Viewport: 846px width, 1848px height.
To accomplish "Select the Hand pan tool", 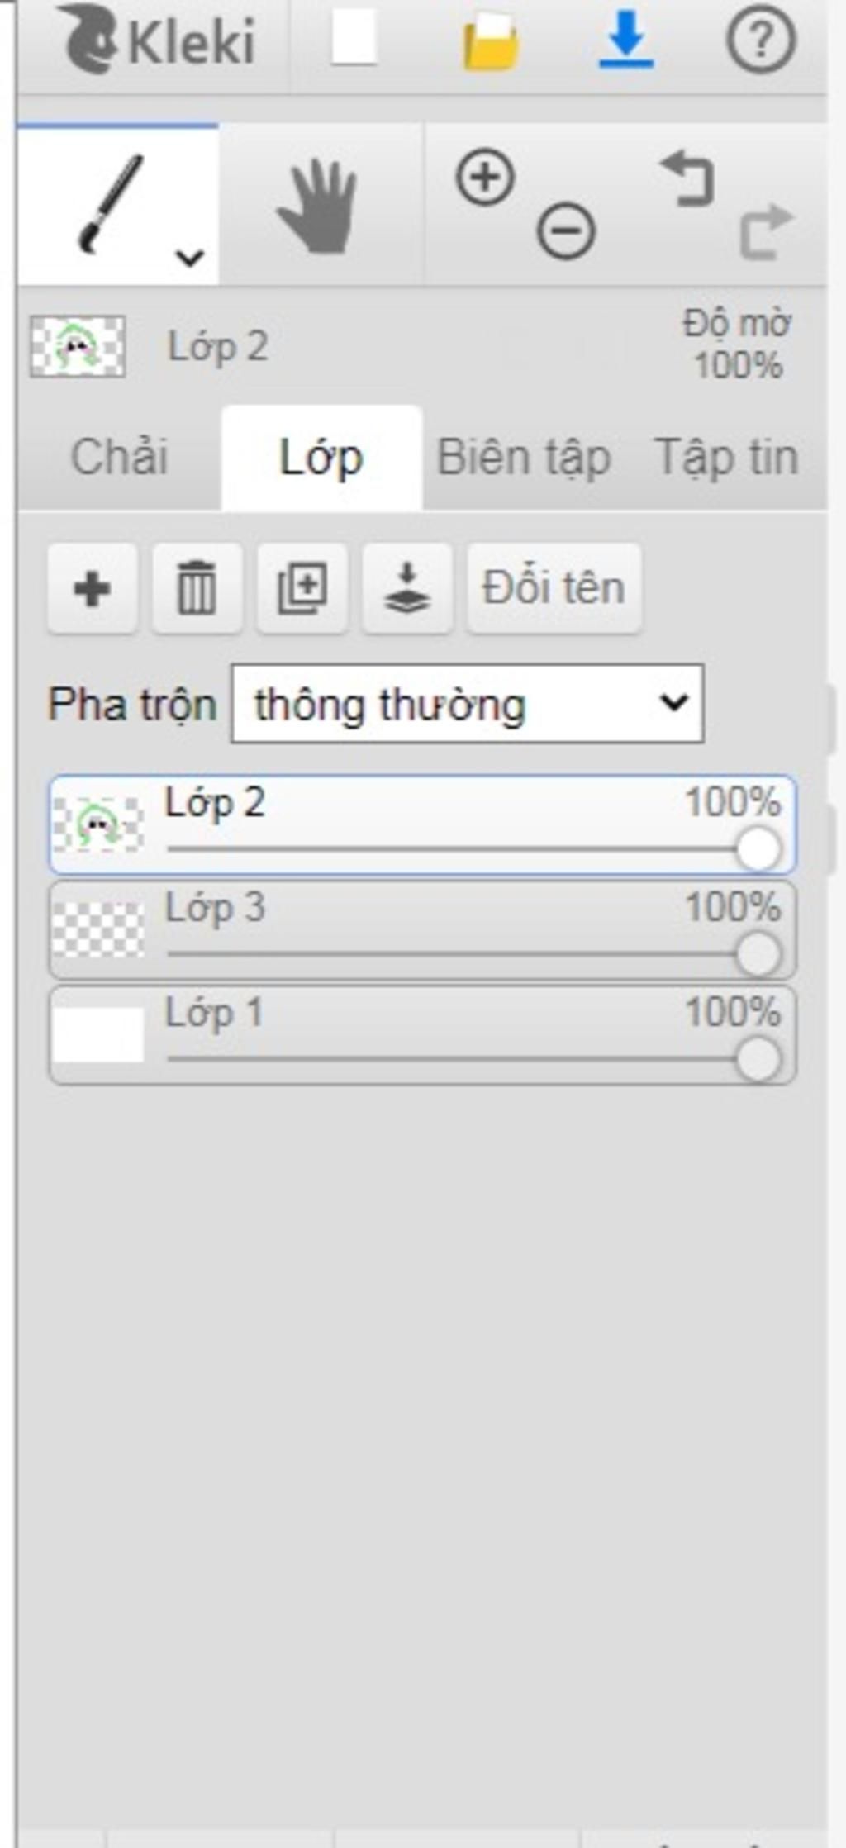I will [x=317, y=206].
